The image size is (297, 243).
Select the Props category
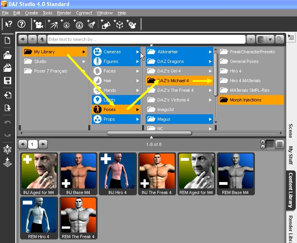coord(116,119)
